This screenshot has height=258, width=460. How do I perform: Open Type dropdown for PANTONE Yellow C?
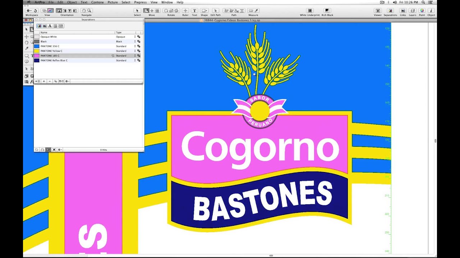click(135, 51)
